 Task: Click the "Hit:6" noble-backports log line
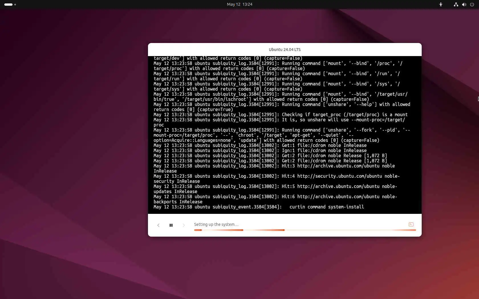pos(275,199)
